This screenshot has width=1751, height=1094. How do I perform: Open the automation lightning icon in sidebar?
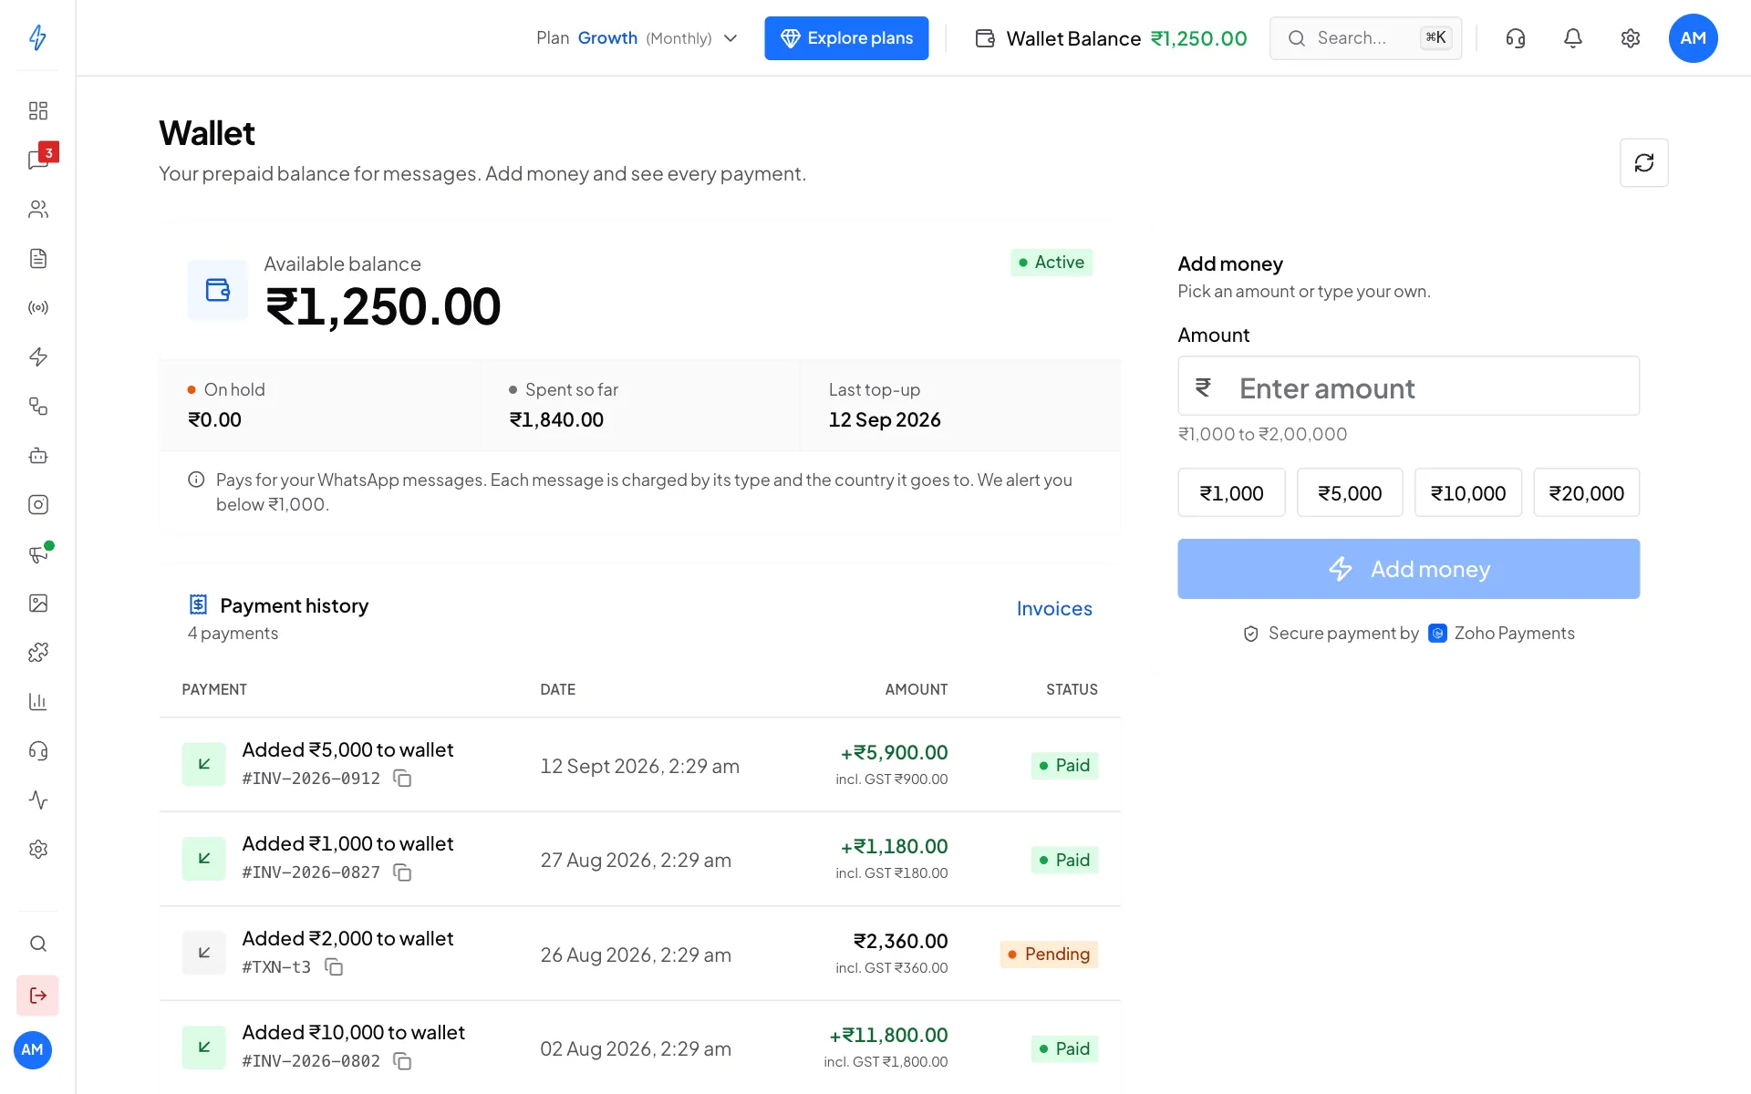point(37,356)
